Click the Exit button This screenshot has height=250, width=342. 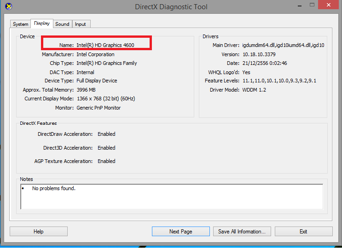(x=304, y=232)
